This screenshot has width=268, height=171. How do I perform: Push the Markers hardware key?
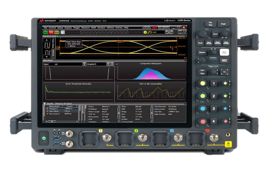[202, 52]
